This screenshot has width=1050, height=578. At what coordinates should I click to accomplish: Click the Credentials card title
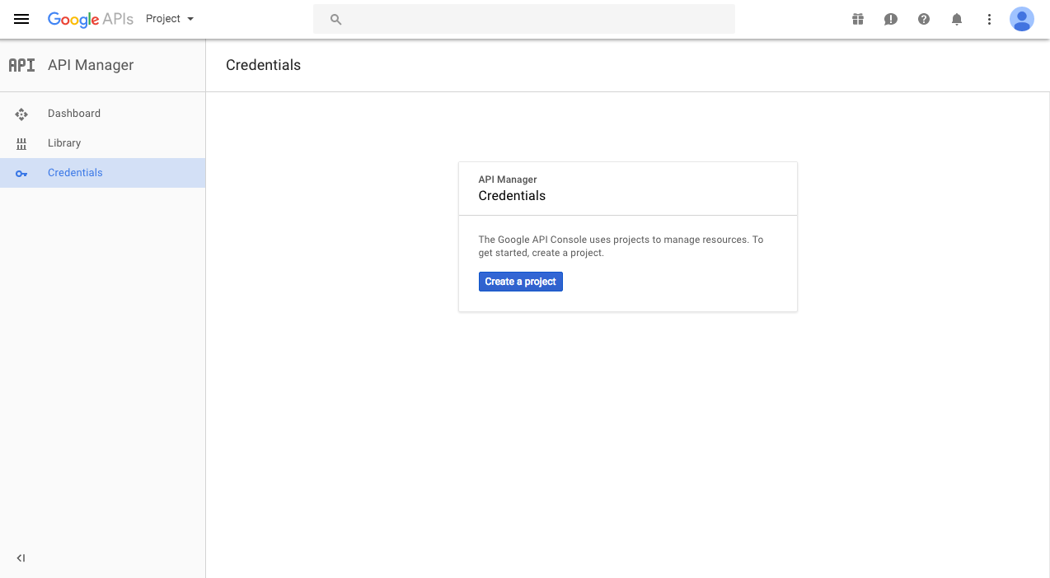[512, 196]
